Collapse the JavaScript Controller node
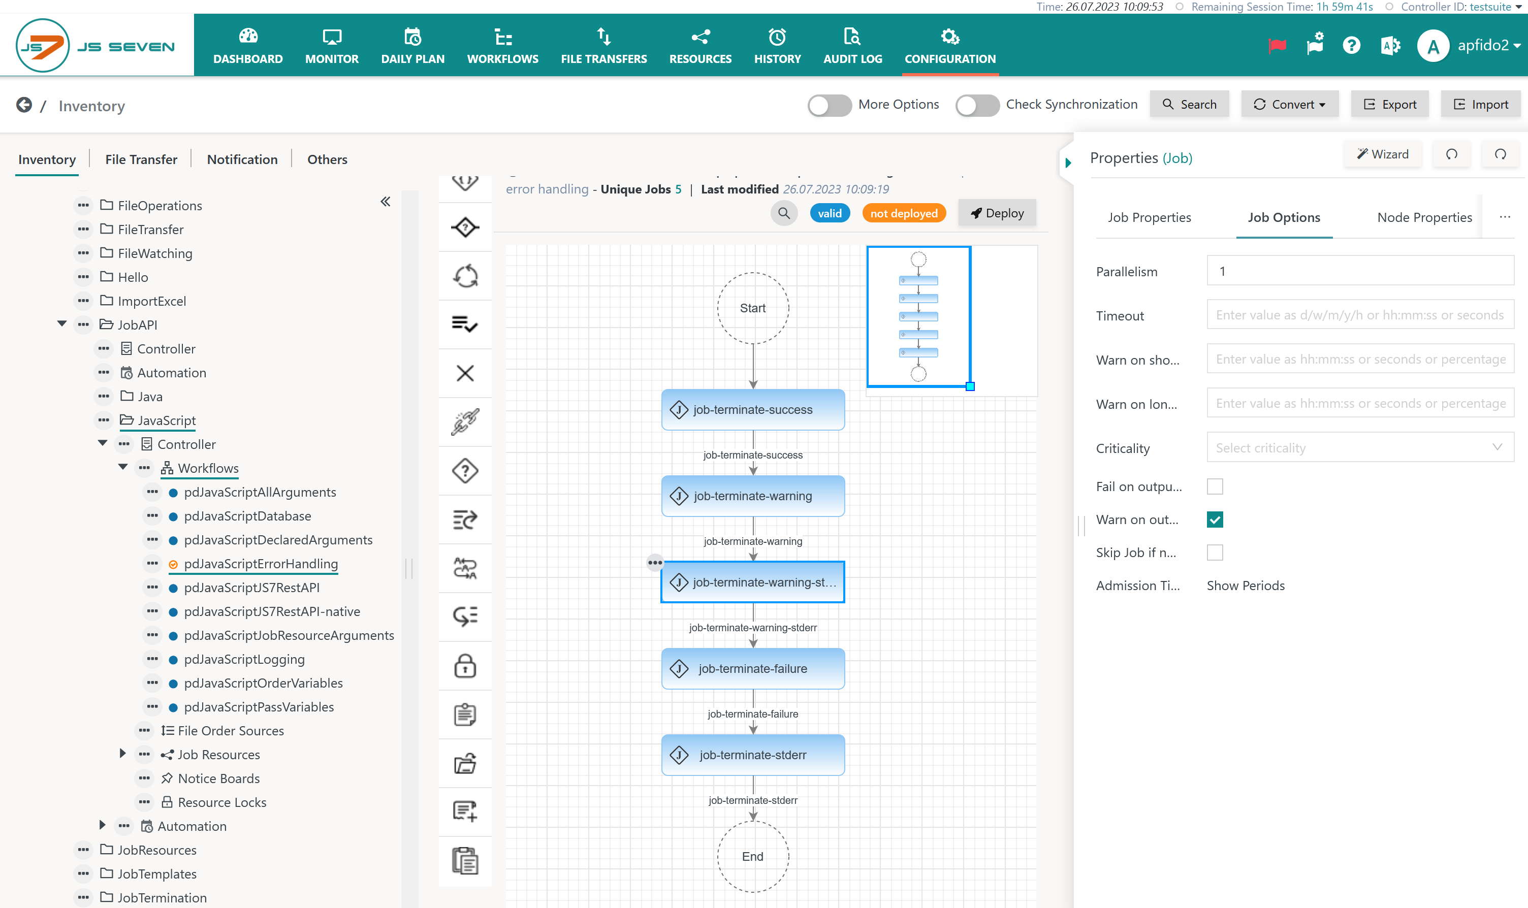This screenshot has width=1528, height=908. (103, 443)
